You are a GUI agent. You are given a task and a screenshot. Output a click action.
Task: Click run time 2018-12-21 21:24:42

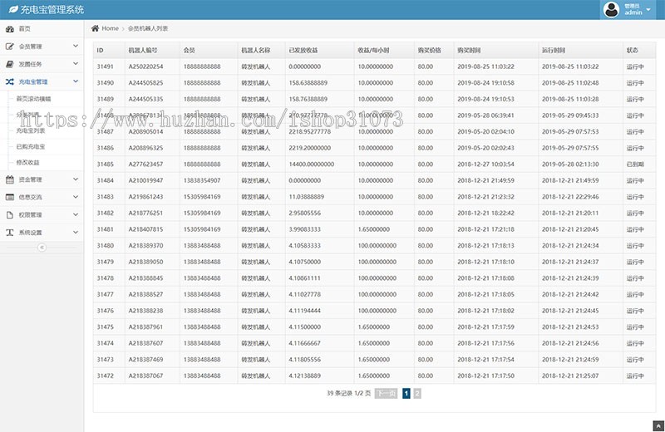point(570,294)
